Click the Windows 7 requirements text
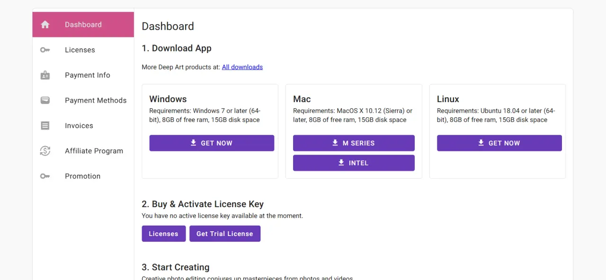Image resolution: width=606 pixels, height=280 pixels. point(205,115)
